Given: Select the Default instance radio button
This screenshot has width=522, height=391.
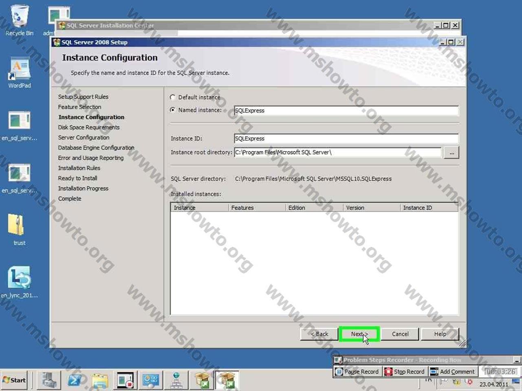Looking at the screenshot, I should coord(173,97).
